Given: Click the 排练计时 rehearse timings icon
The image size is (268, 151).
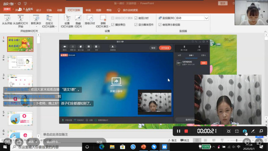Looking at the screenshot, I should tap(90, 20).
